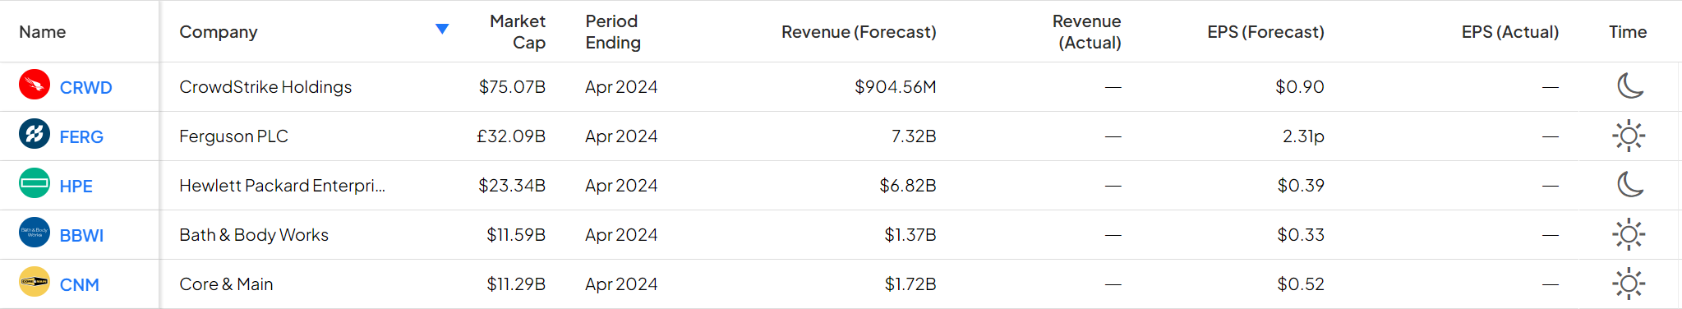This screenshot has height=309, width=1682.
Task: Click the Ferguson logo icon
Action: [x=35, y=134]
